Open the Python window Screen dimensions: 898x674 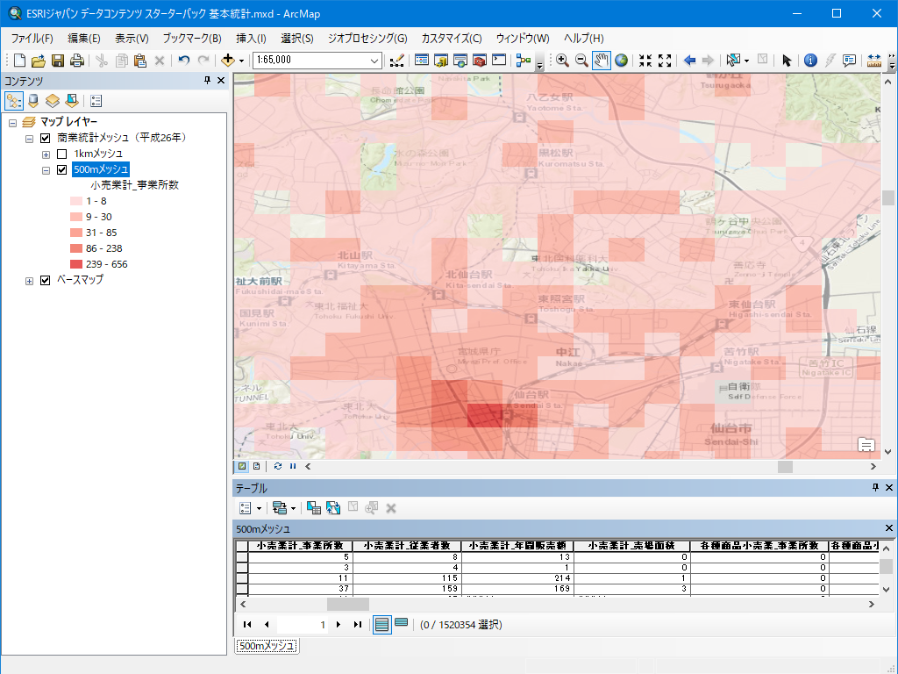pyautogui.click(x=499, y=61)
